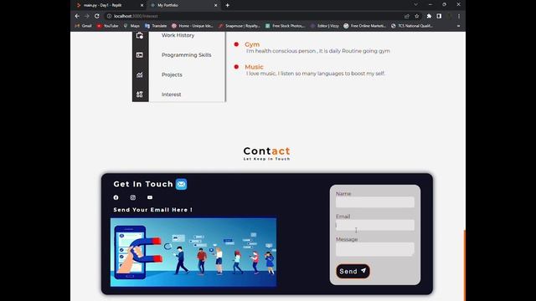Image resolution: width=536 pixels, height=301 pixels.
Task: Close the main.py Replit tab
Action: point(142,5)
